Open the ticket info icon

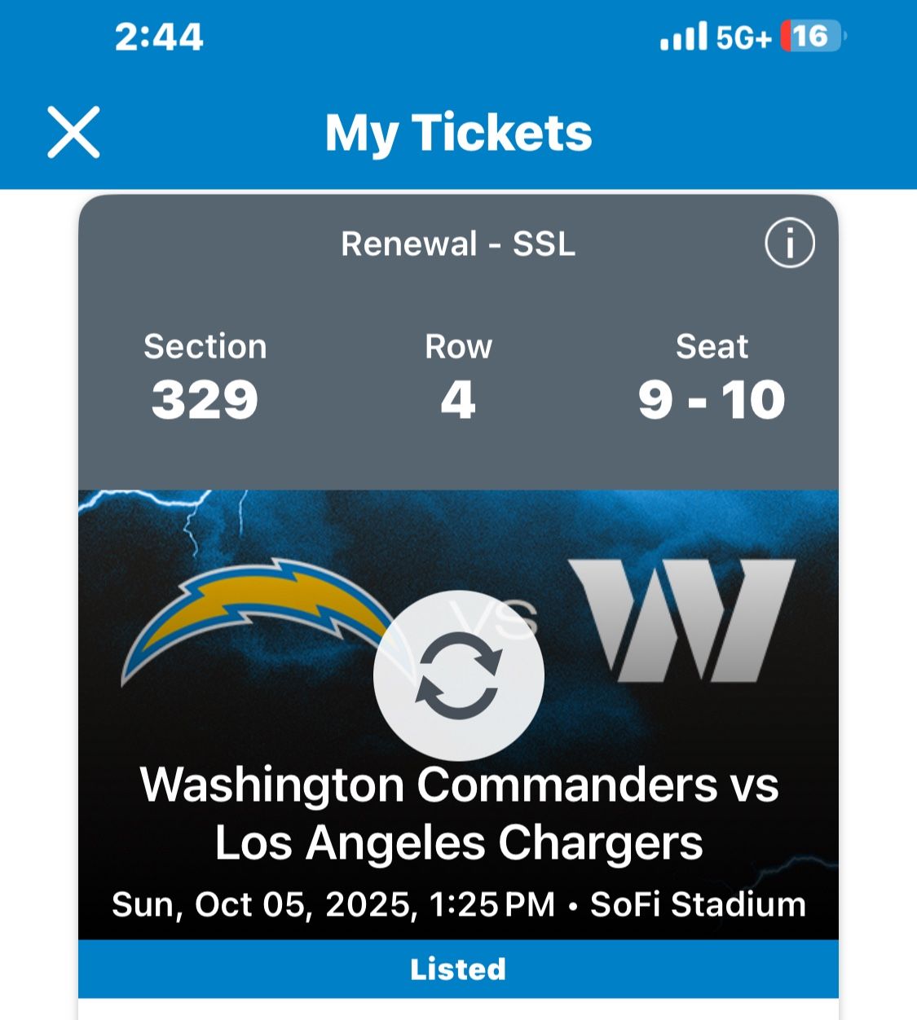click(x=789, y=243)
